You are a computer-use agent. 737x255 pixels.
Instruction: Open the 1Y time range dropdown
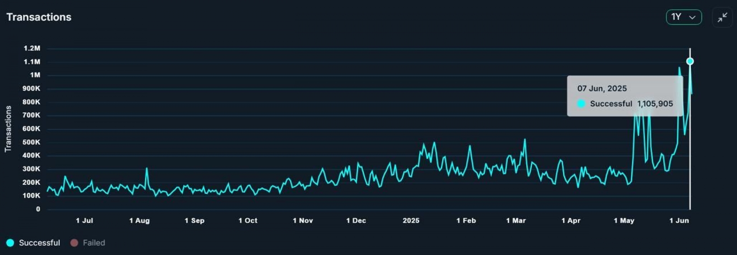(684, 17)
